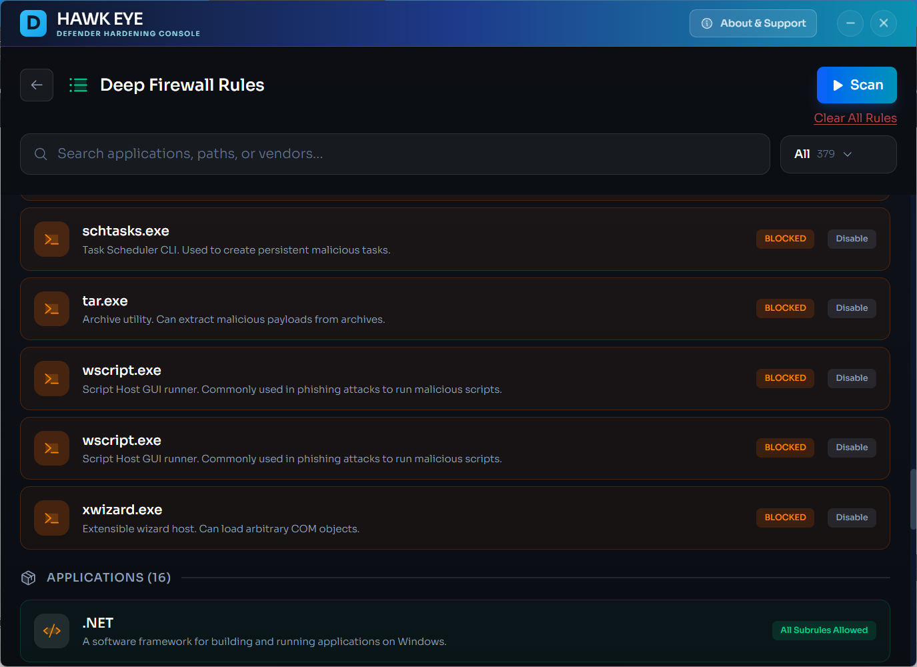Go back using the left arrow button
This screenshot has width=917, height=667.
click(x=37, y=85)
